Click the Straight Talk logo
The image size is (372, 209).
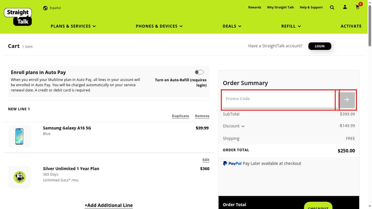18,17
